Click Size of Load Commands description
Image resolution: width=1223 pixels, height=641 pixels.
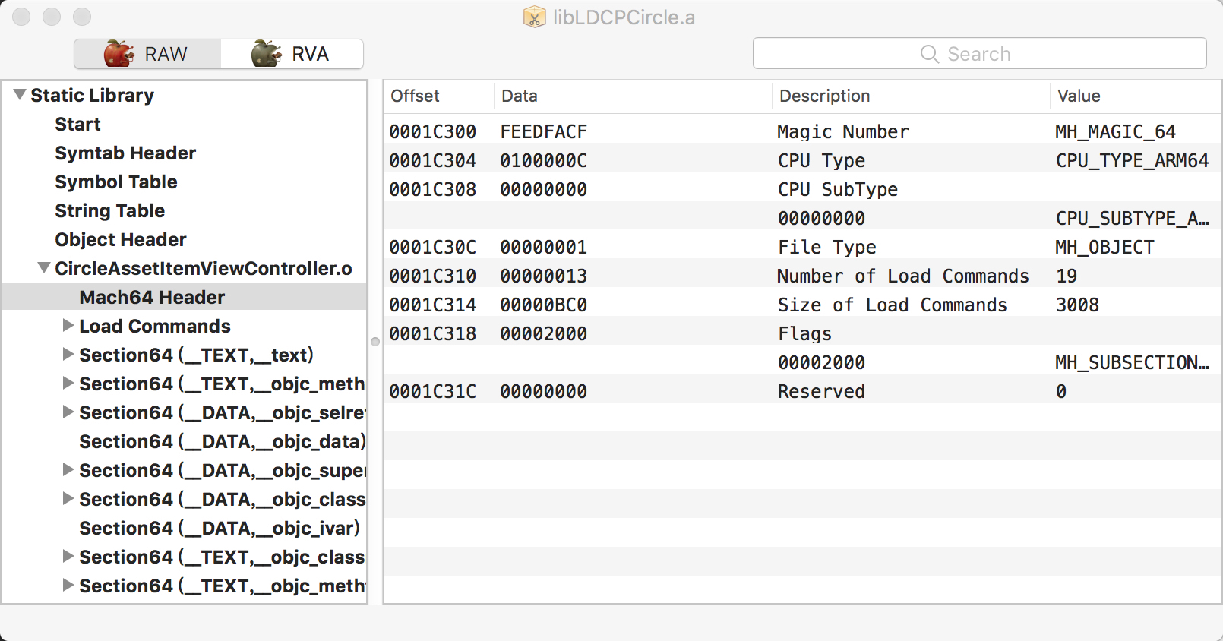coord(893,305)
